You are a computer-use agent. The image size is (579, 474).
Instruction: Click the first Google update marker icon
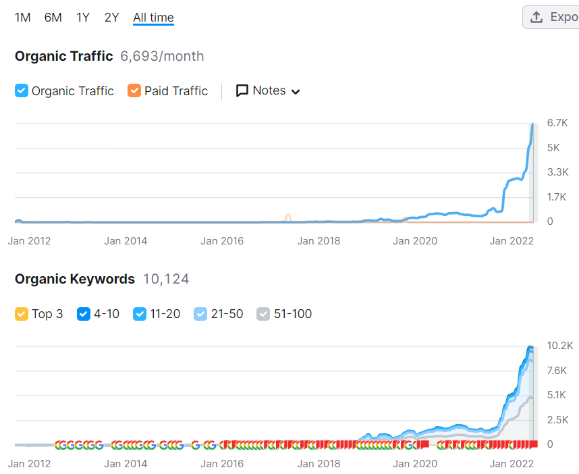click(60, 445)
